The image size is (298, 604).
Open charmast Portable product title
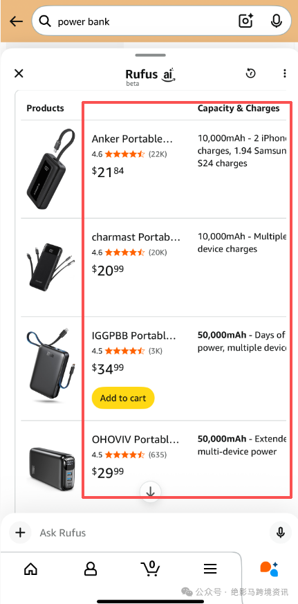pos(136,237)
